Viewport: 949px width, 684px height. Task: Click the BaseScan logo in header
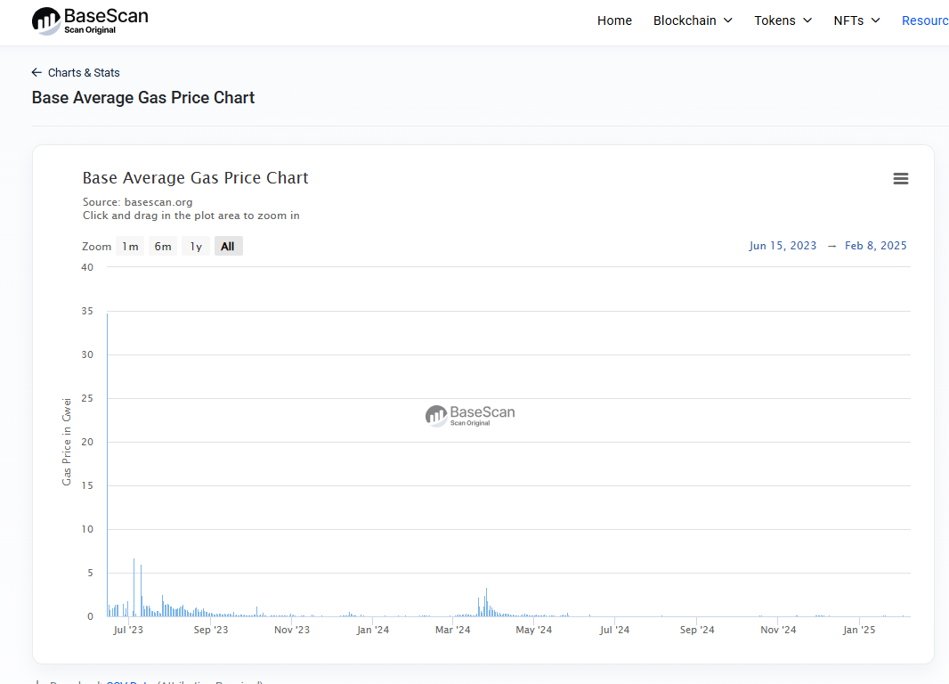[x=90, y=20]
